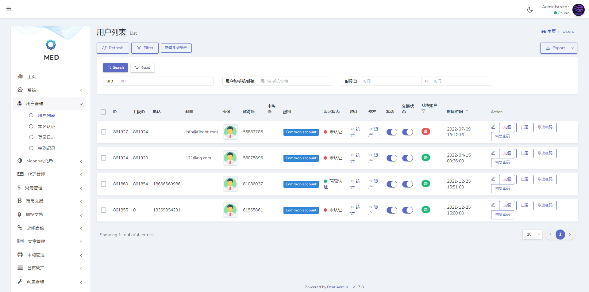Click the UID input field
The height and width of the screenshot is (292, 589).
(165, 81)
